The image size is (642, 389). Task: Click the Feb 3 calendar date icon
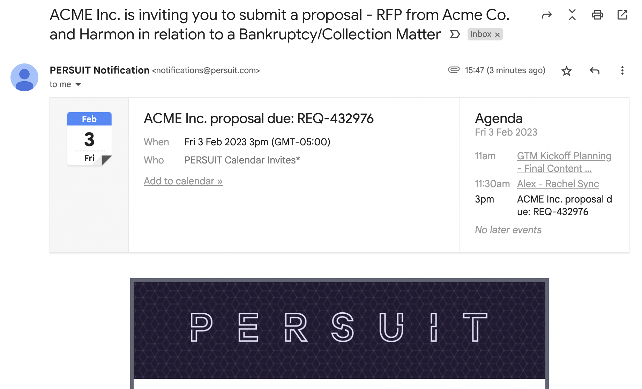coord(89,139)
